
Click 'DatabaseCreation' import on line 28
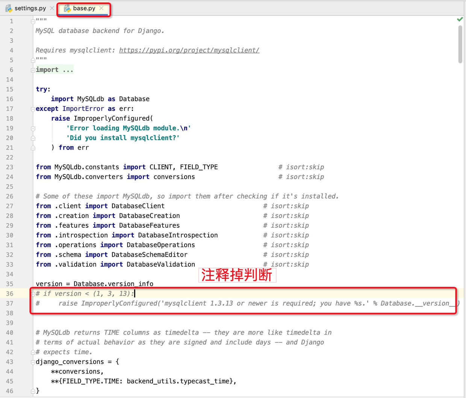pos(149,216)
